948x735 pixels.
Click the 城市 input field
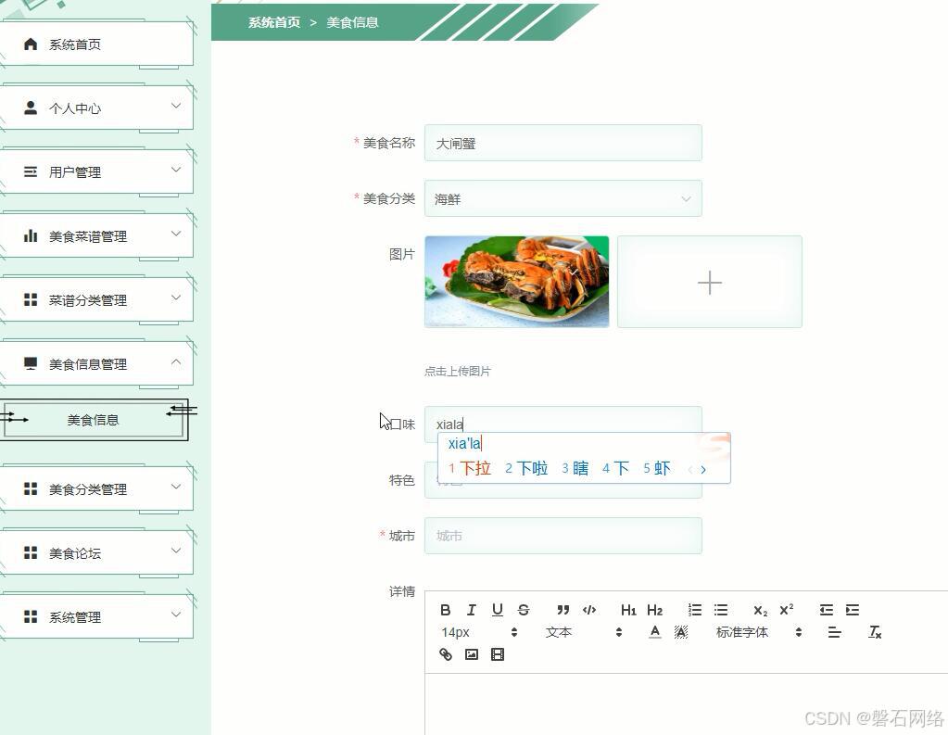pyautogui.click(x=562, y=536)
